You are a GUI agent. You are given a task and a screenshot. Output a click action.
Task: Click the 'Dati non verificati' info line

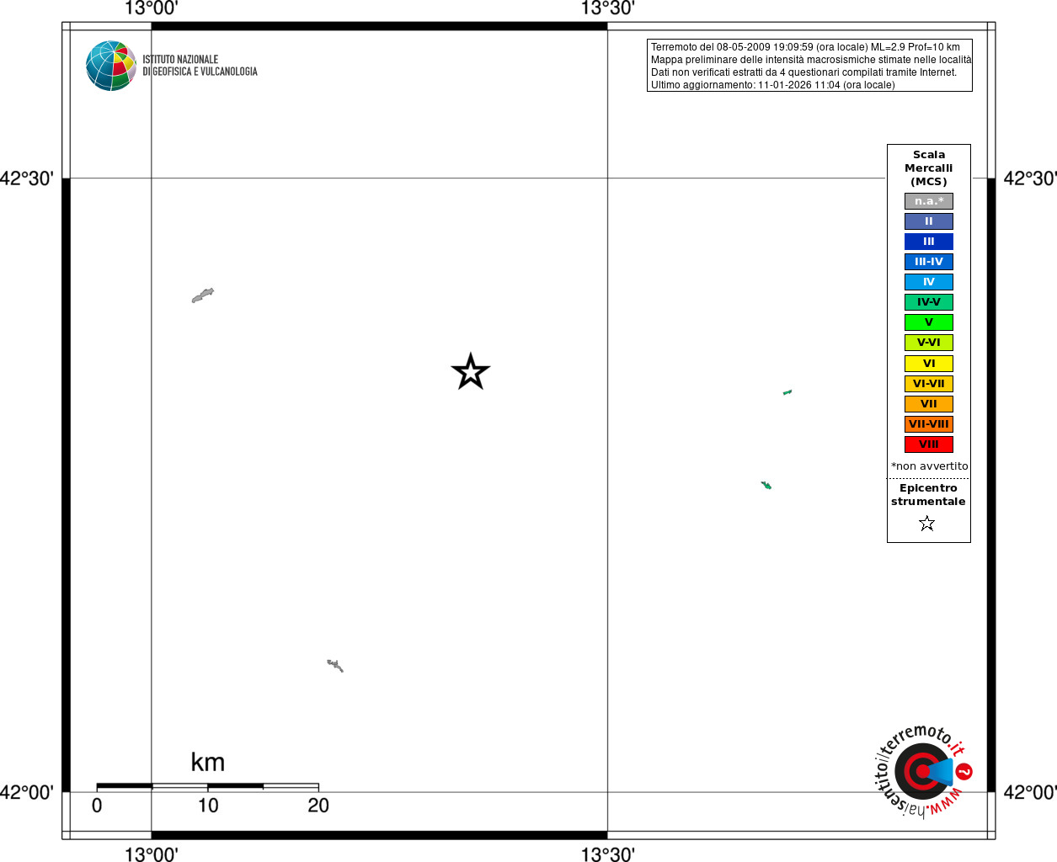[804, 72]
